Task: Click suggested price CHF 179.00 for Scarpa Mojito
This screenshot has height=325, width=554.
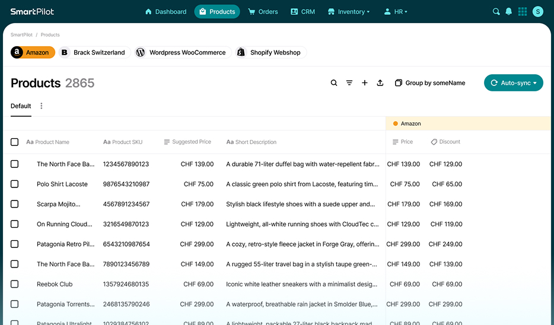Action: point(197,204)
